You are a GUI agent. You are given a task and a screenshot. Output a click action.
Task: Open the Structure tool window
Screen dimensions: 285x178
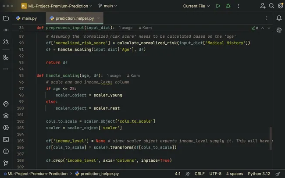(x=6, y=57)
